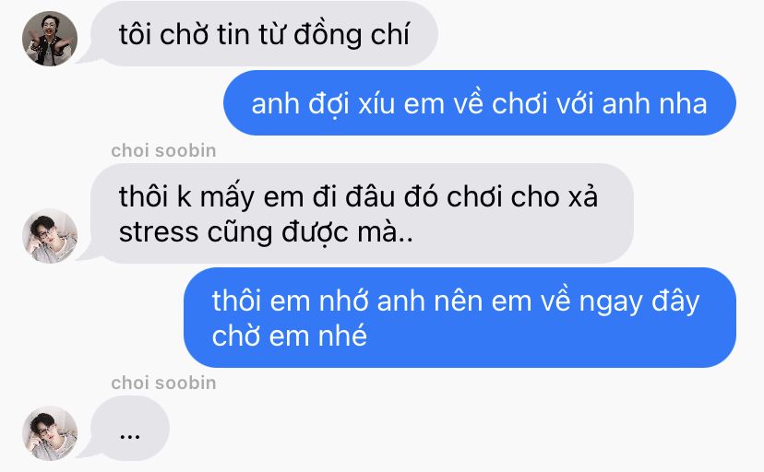Image resolution: width=764 pixels, height=472 pixels.
Task: Tap choi soobin's avatar beside the 'xả stress' message
Action: pyautogui.click(x=50, y=236)
